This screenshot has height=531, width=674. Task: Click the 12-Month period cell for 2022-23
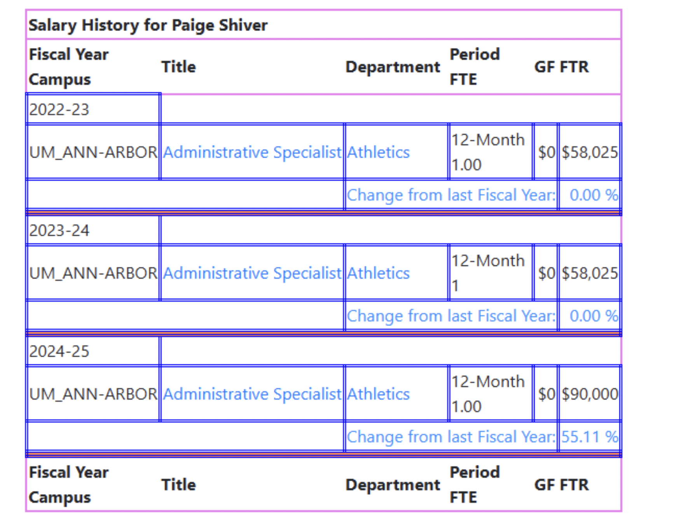point(488,140)
